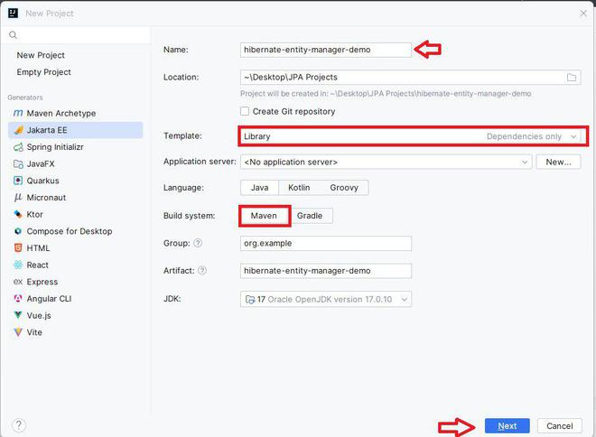
Task: Select Micronaut in generators list
Action: point(76,198)
